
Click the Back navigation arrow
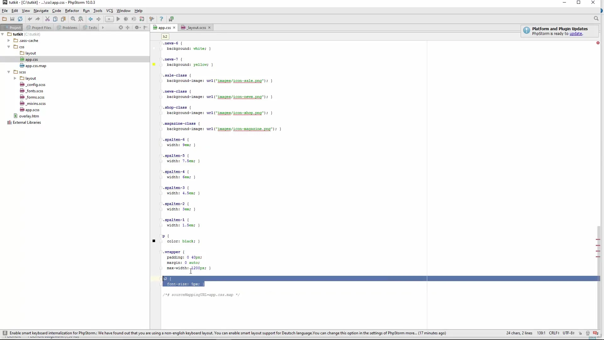91,19
